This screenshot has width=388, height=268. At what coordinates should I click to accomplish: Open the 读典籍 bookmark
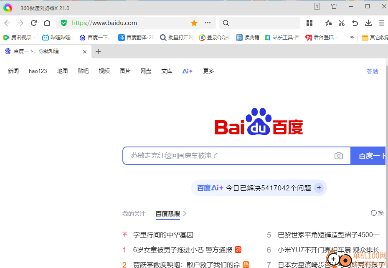click(247, 37)
